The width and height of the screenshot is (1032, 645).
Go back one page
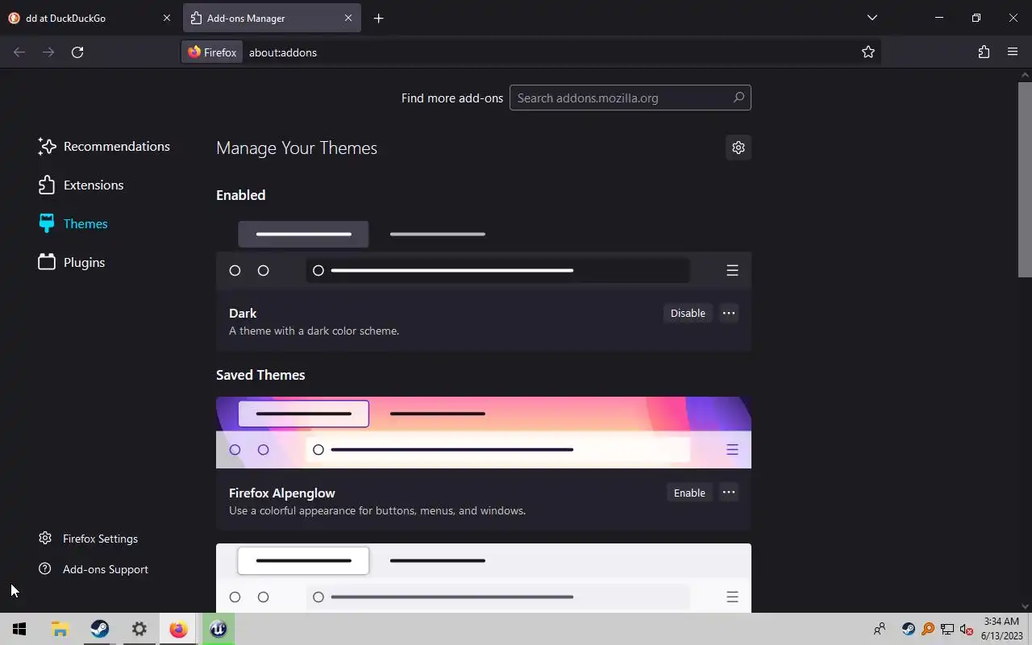pyautogui.click(x=19, y=52)
